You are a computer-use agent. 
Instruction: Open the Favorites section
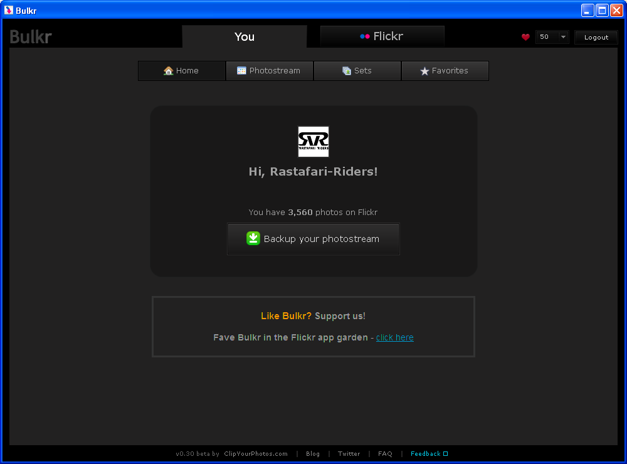point(445,71)
